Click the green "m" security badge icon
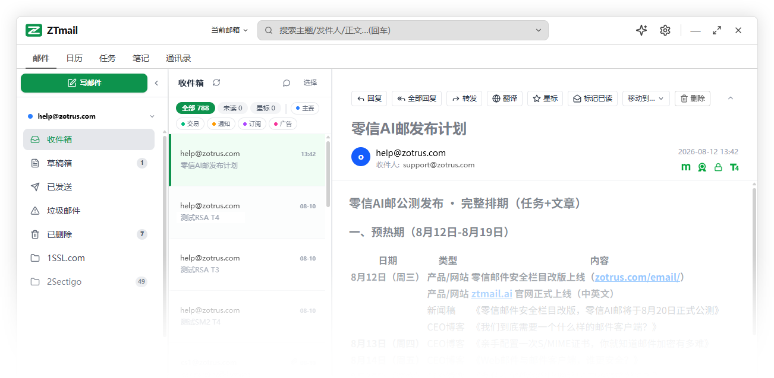 coord(686,167)
